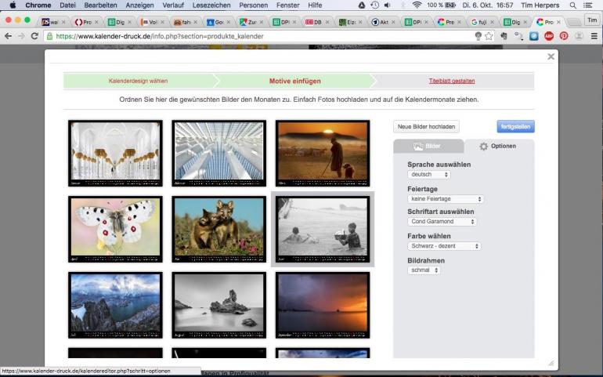This screenshot has width=603, height=377.
Task: Click the Google Drive menu bar icon
Action: tap(362, 5)
